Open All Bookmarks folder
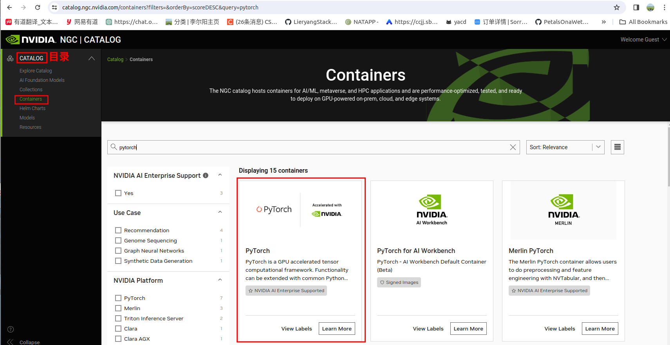Screen dimensions: 670x345 [643, 22]
